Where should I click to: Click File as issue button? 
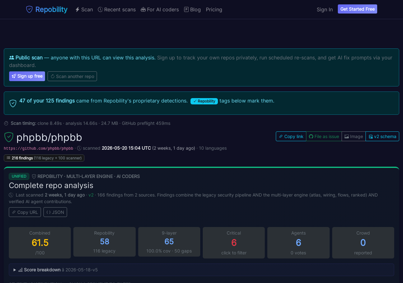324,136
